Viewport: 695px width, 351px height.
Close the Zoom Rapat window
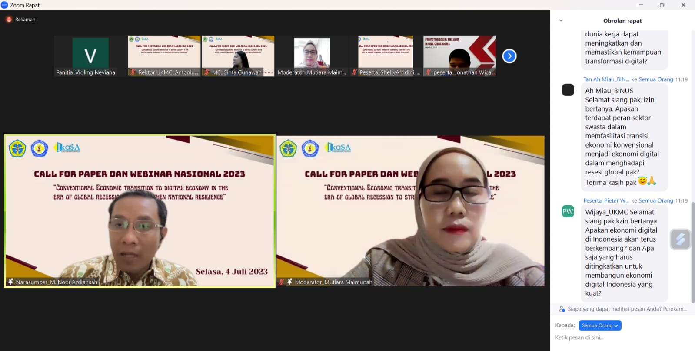(x=683, y=5)
